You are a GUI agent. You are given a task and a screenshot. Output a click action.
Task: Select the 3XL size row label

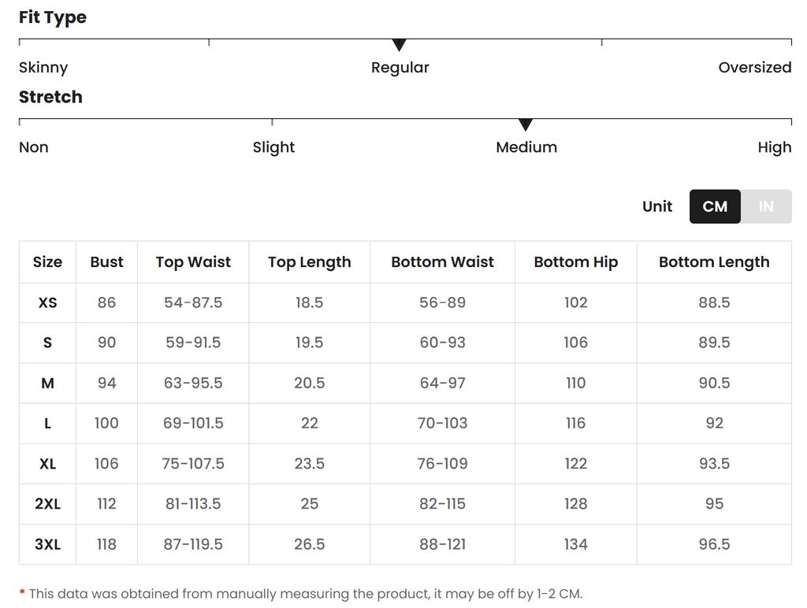tap(47, 544)
